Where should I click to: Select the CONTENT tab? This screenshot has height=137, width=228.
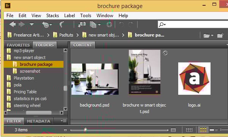pos(82,45)
